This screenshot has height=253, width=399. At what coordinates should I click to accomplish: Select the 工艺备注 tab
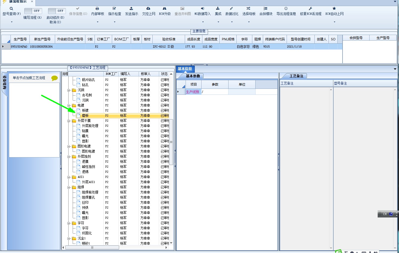tap(296, 76)
